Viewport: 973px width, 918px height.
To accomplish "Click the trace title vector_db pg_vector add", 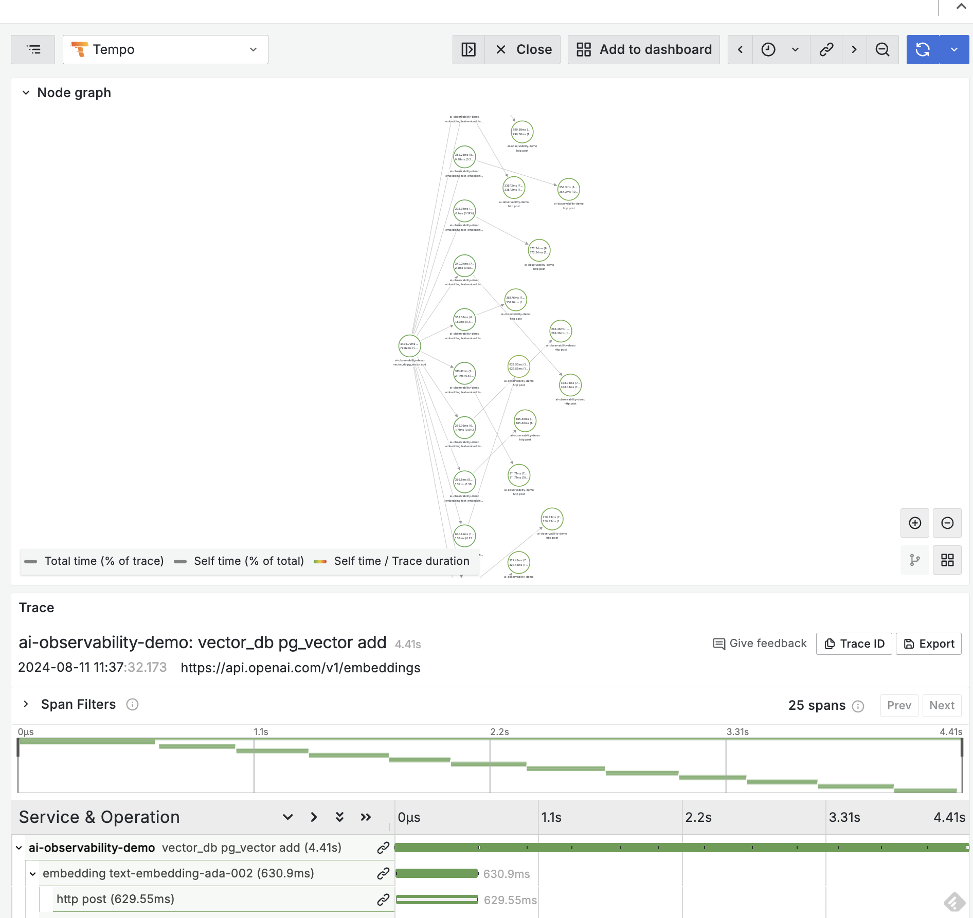I will [202, 642].
